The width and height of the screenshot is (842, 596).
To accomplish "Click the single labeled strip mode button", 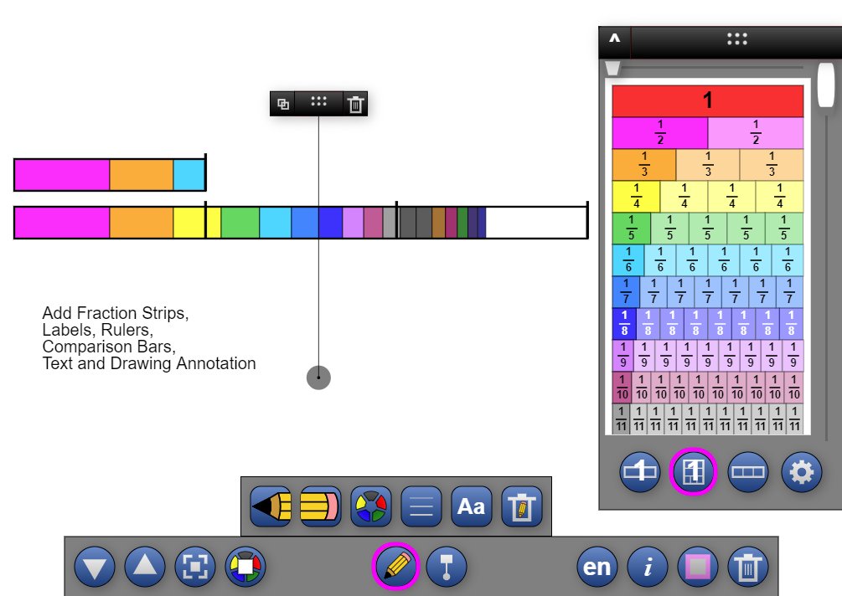I will 639,472.
